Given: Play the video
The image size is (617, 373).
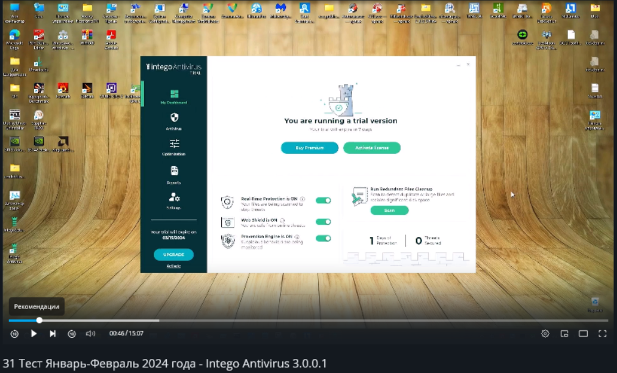Looking at the screenshot, I should point(34,334).
